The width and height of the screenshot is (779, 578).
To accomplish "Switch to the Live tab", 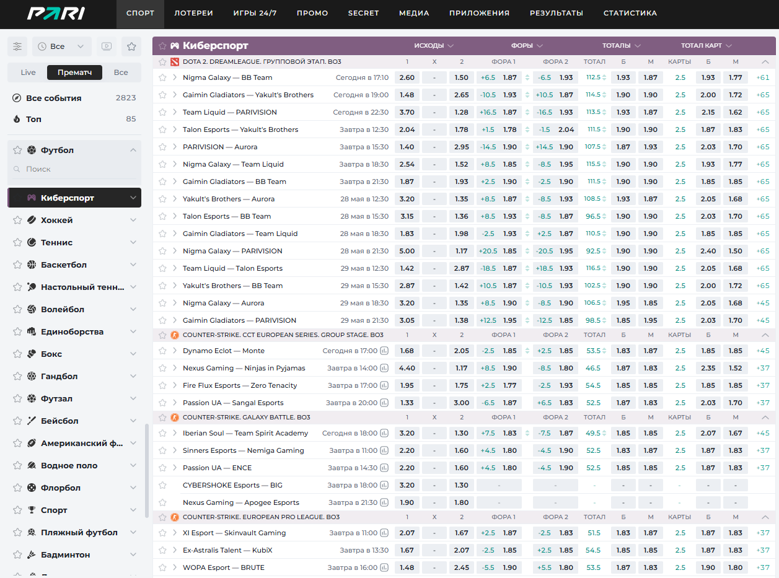I will (28, 72).
